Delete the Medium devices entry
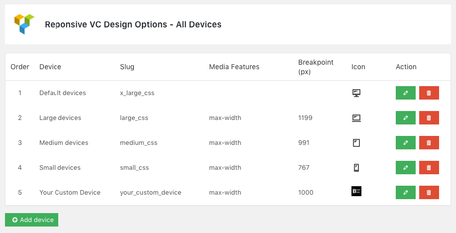 (x=429, y=142)
